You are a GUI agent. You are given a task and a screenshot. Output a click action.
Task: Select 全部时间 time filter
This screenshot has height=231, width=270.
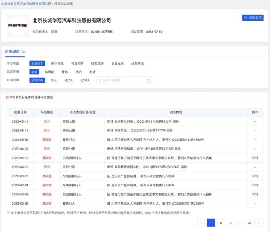37,80
